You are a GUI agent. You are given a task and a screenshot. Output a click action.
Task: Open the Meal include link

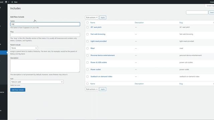[x=93, y=48]
